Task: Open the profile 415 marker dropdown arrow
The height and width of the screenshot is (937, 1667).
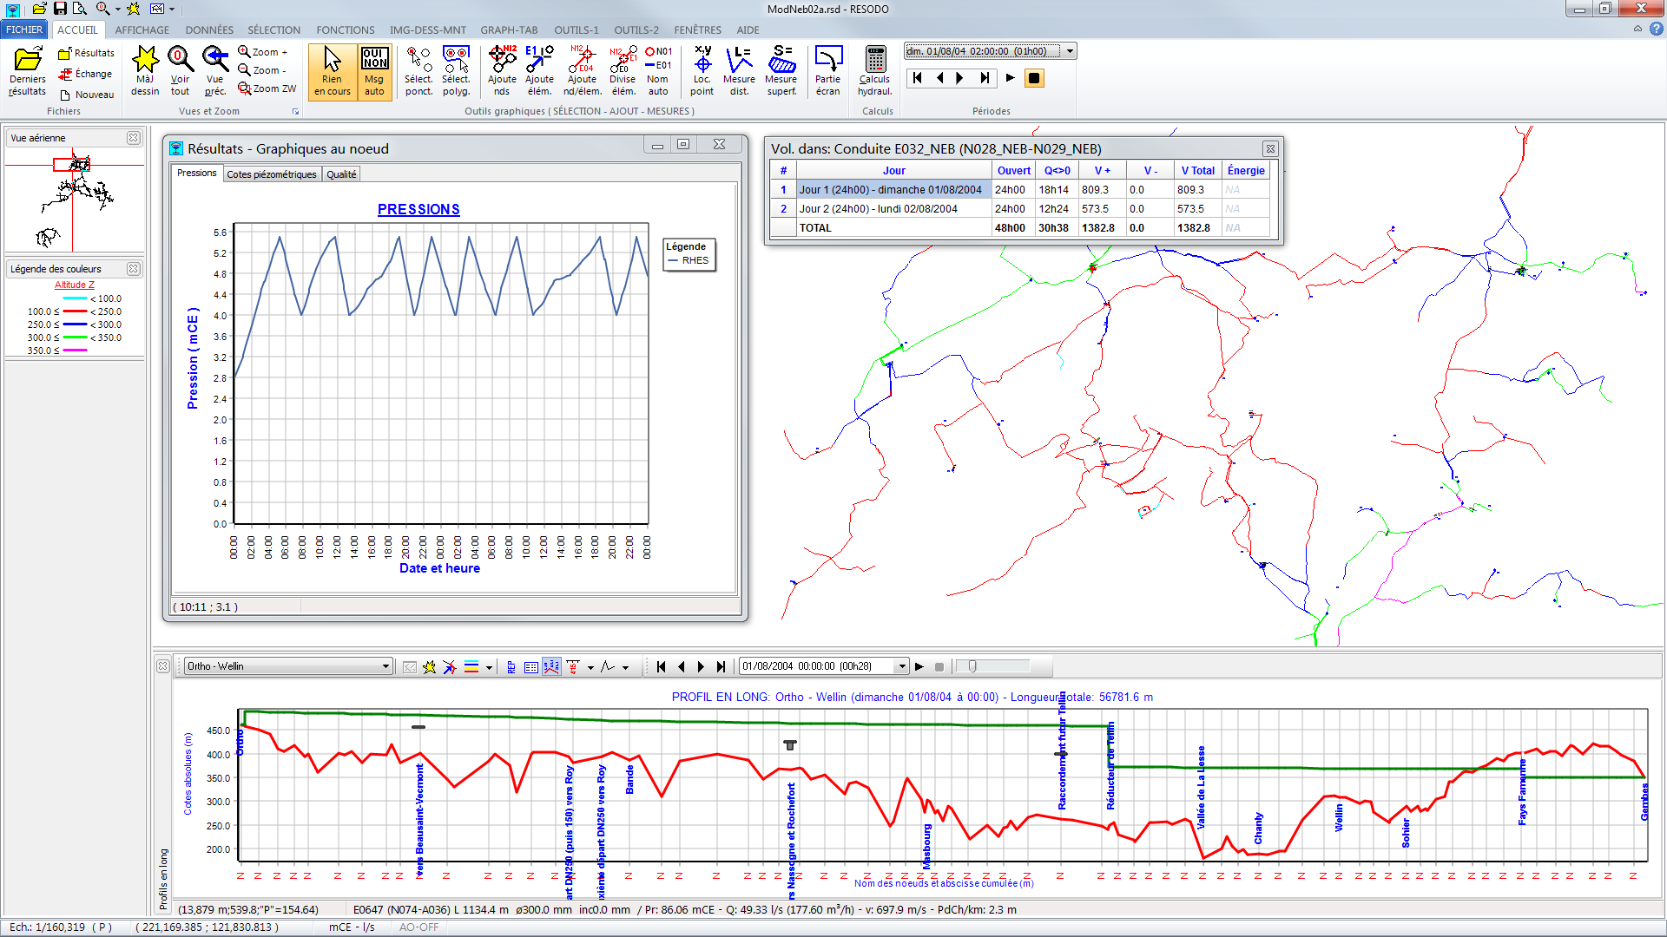Action: pos(590,667)
